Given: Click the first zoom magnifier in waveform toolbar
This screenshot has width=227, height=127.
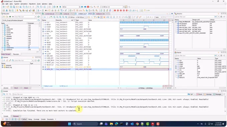Looking at the screenshot, I should coord(54,17).
